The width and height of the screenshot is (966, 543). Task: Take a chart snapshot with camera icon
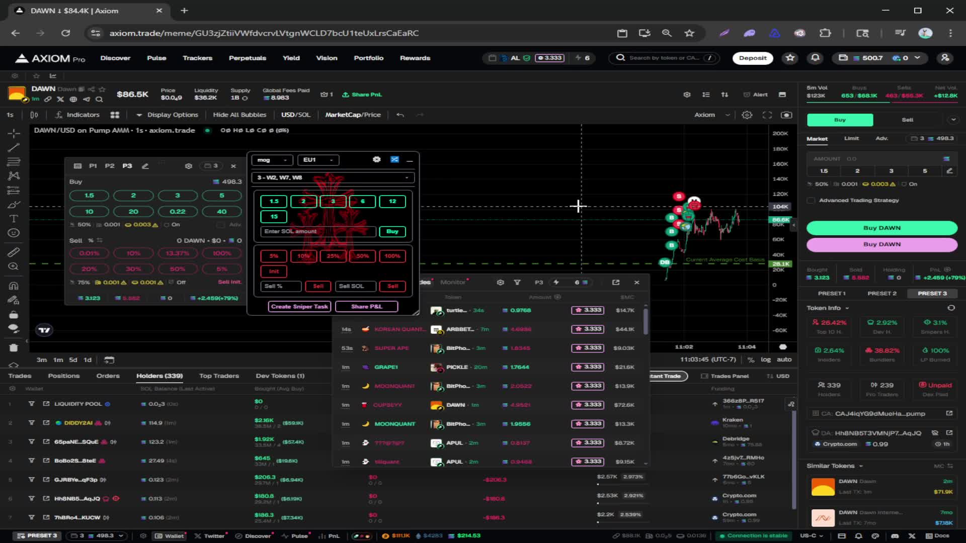coord(786,115)
